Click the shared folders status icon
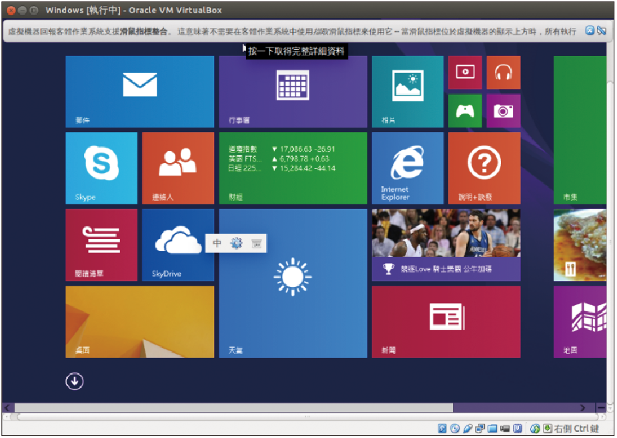The height and width of the screenshot is (438, 617). (492, 429)
